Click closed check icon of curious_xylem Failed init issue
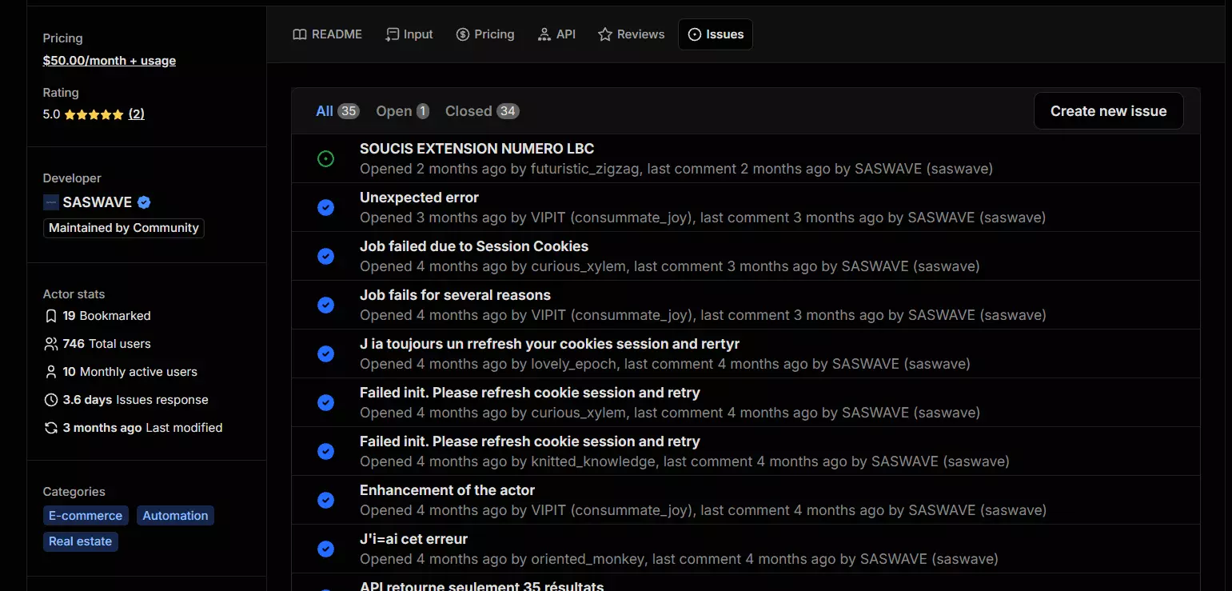Image resolution: width=1232 pixels, height=591 pixels. (325, 403)
